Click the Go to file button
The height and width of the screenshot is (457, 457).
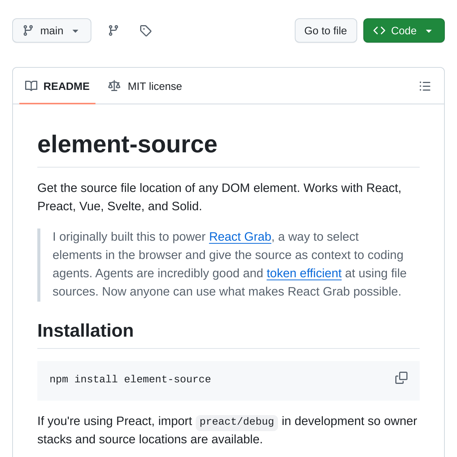click(326, 30)
